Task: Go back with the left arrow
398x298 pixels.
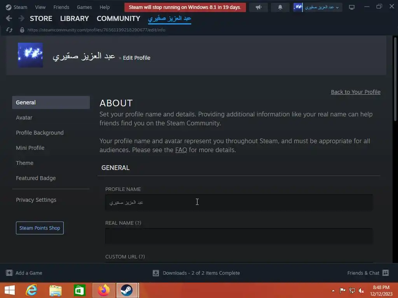Action: pyautogui.click(x=9, y=18)
